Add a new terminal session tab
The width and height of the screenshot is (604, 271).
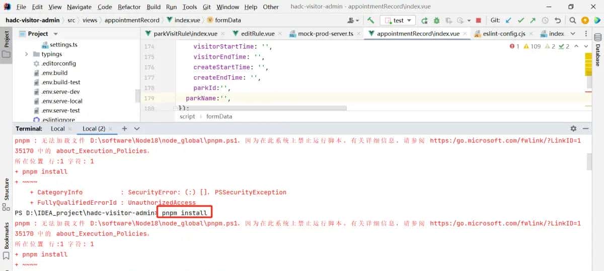coord(125,128)
